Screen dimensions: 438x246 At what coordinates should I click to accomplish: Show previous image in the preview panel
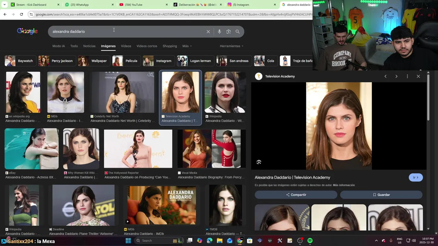[x=385, y=76]
